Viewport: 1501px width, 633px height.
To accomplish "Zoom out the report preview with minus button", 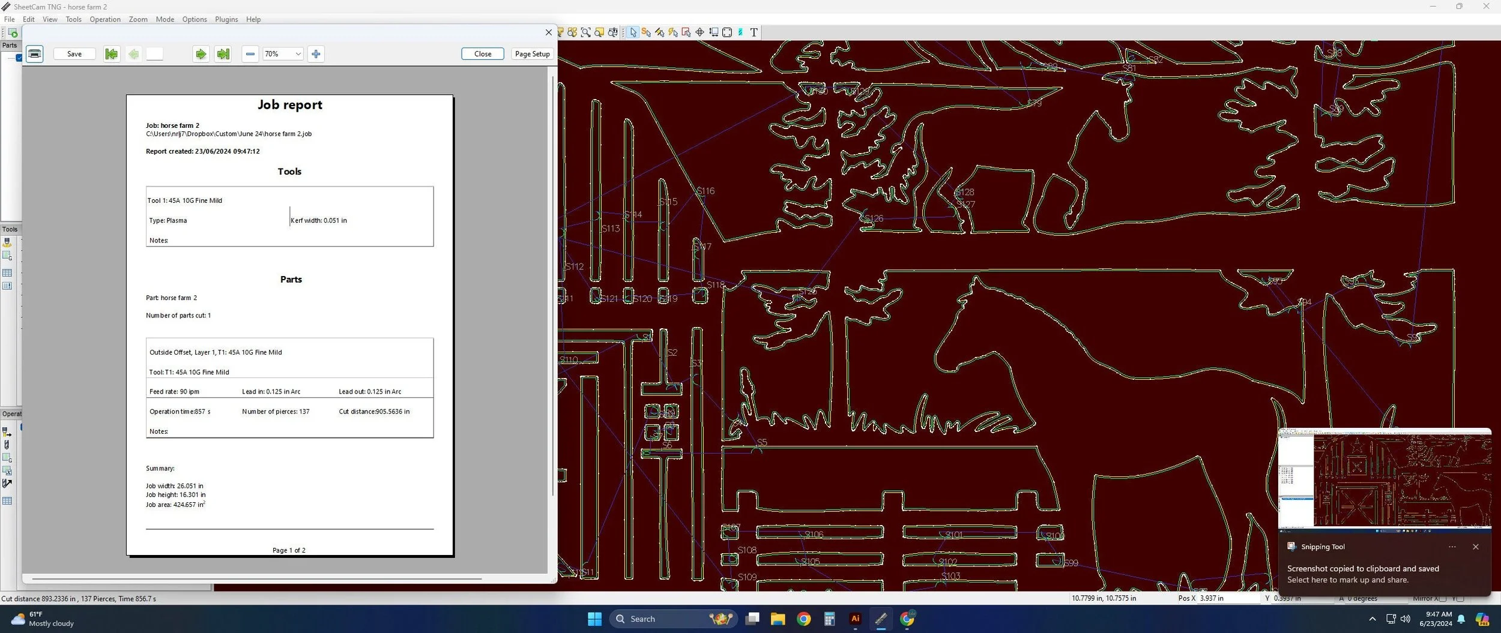I will (250, 54).
